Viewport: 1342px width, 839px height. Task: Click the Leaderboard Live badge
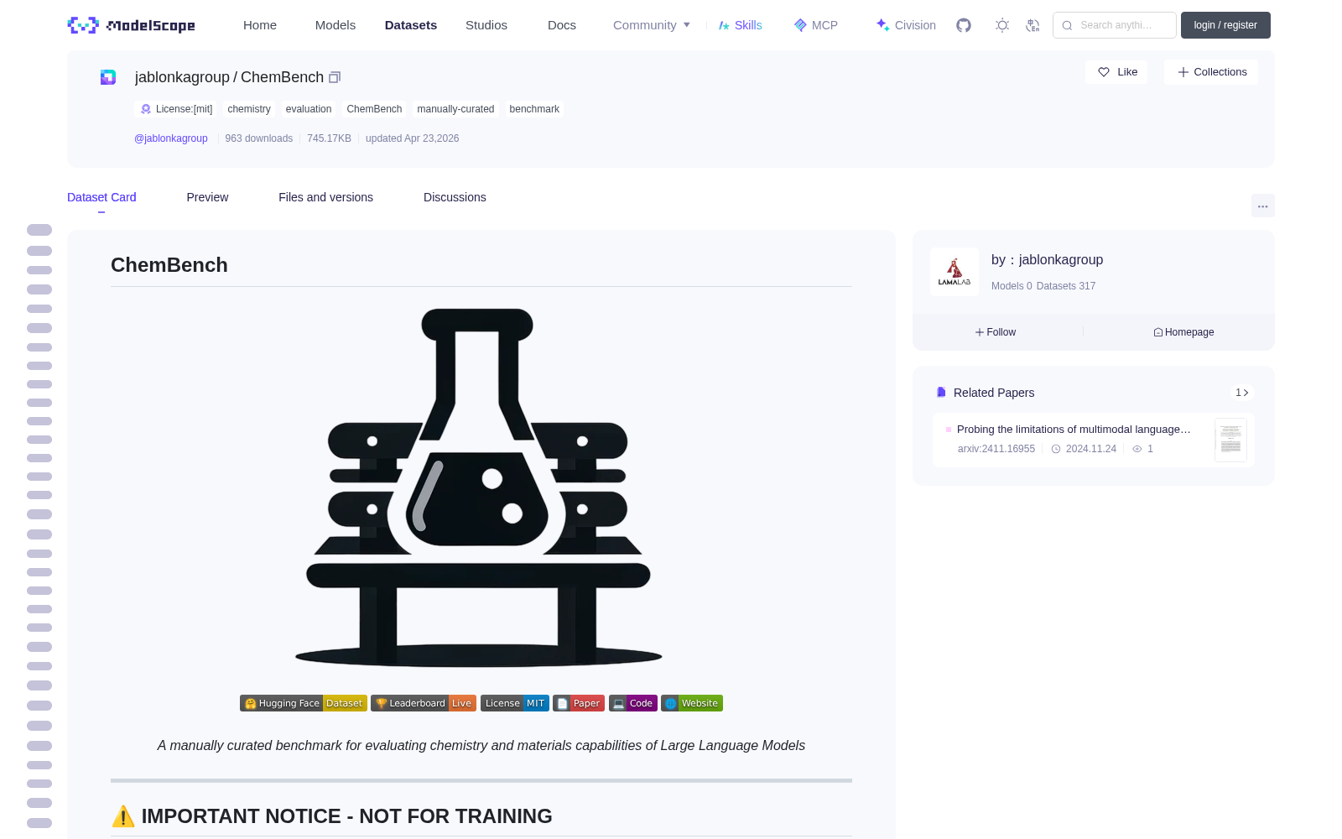[424, 703]
